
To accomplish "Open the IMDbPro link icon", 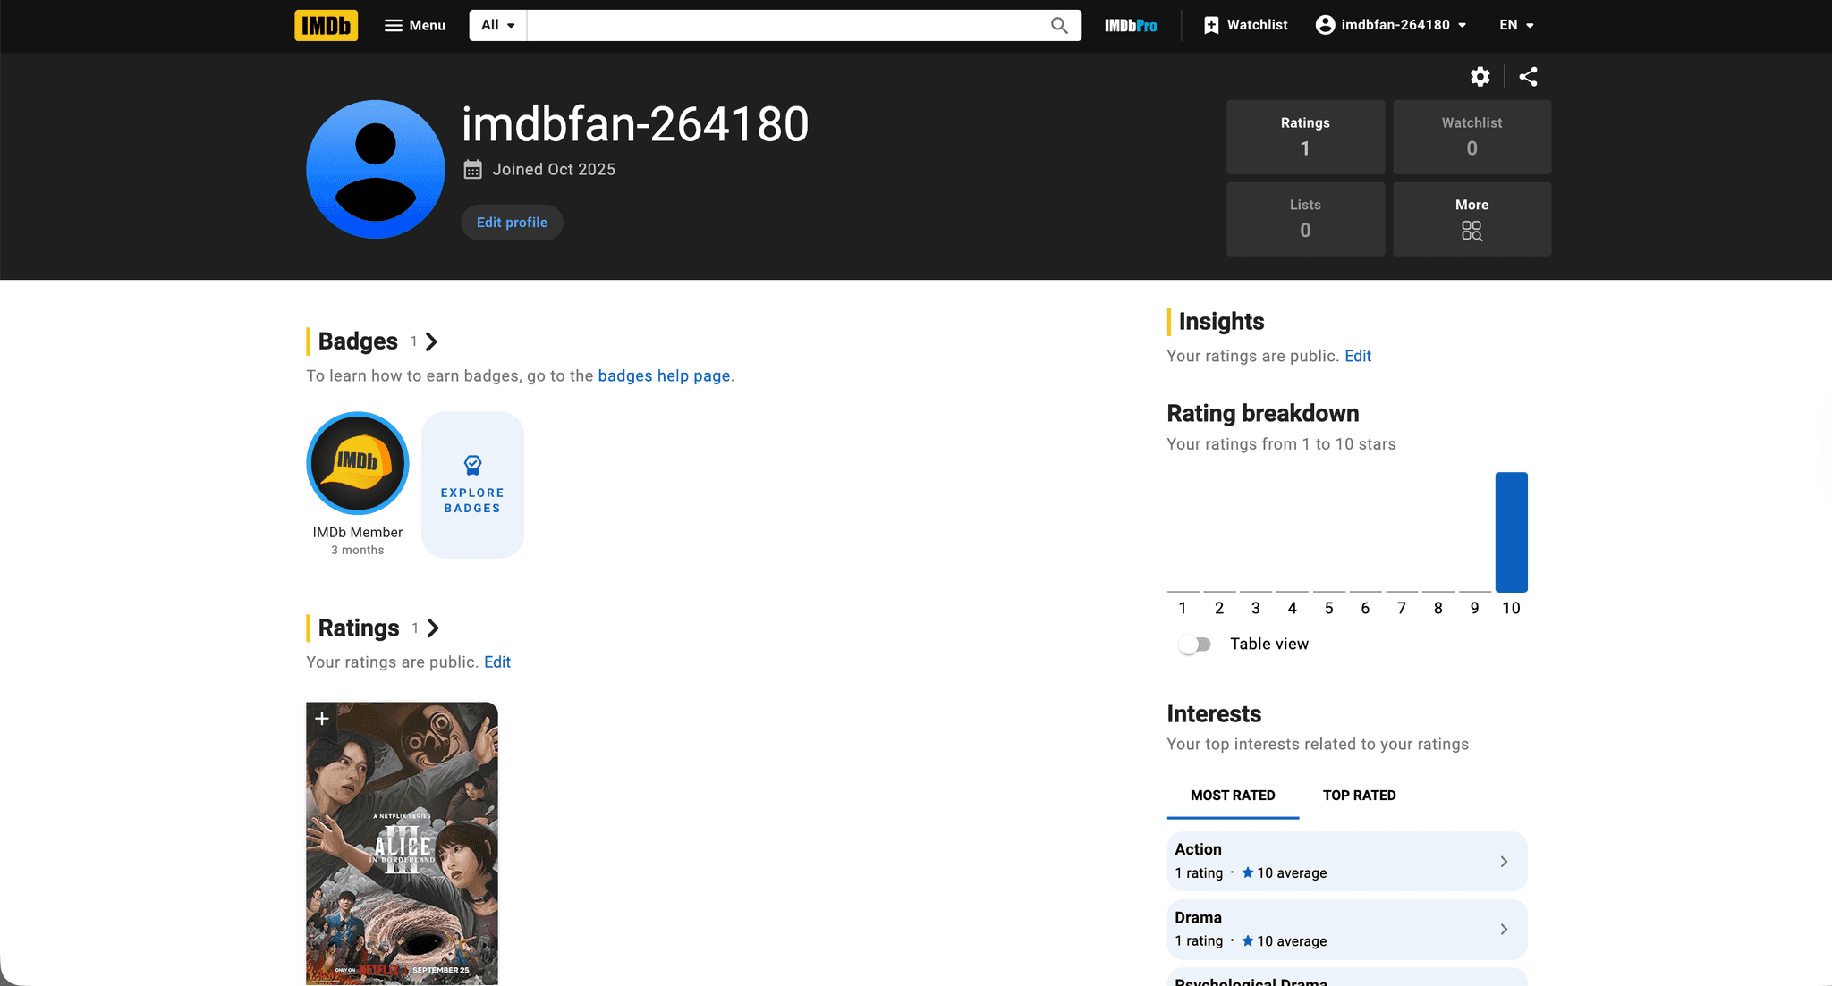I will 1131,25.
